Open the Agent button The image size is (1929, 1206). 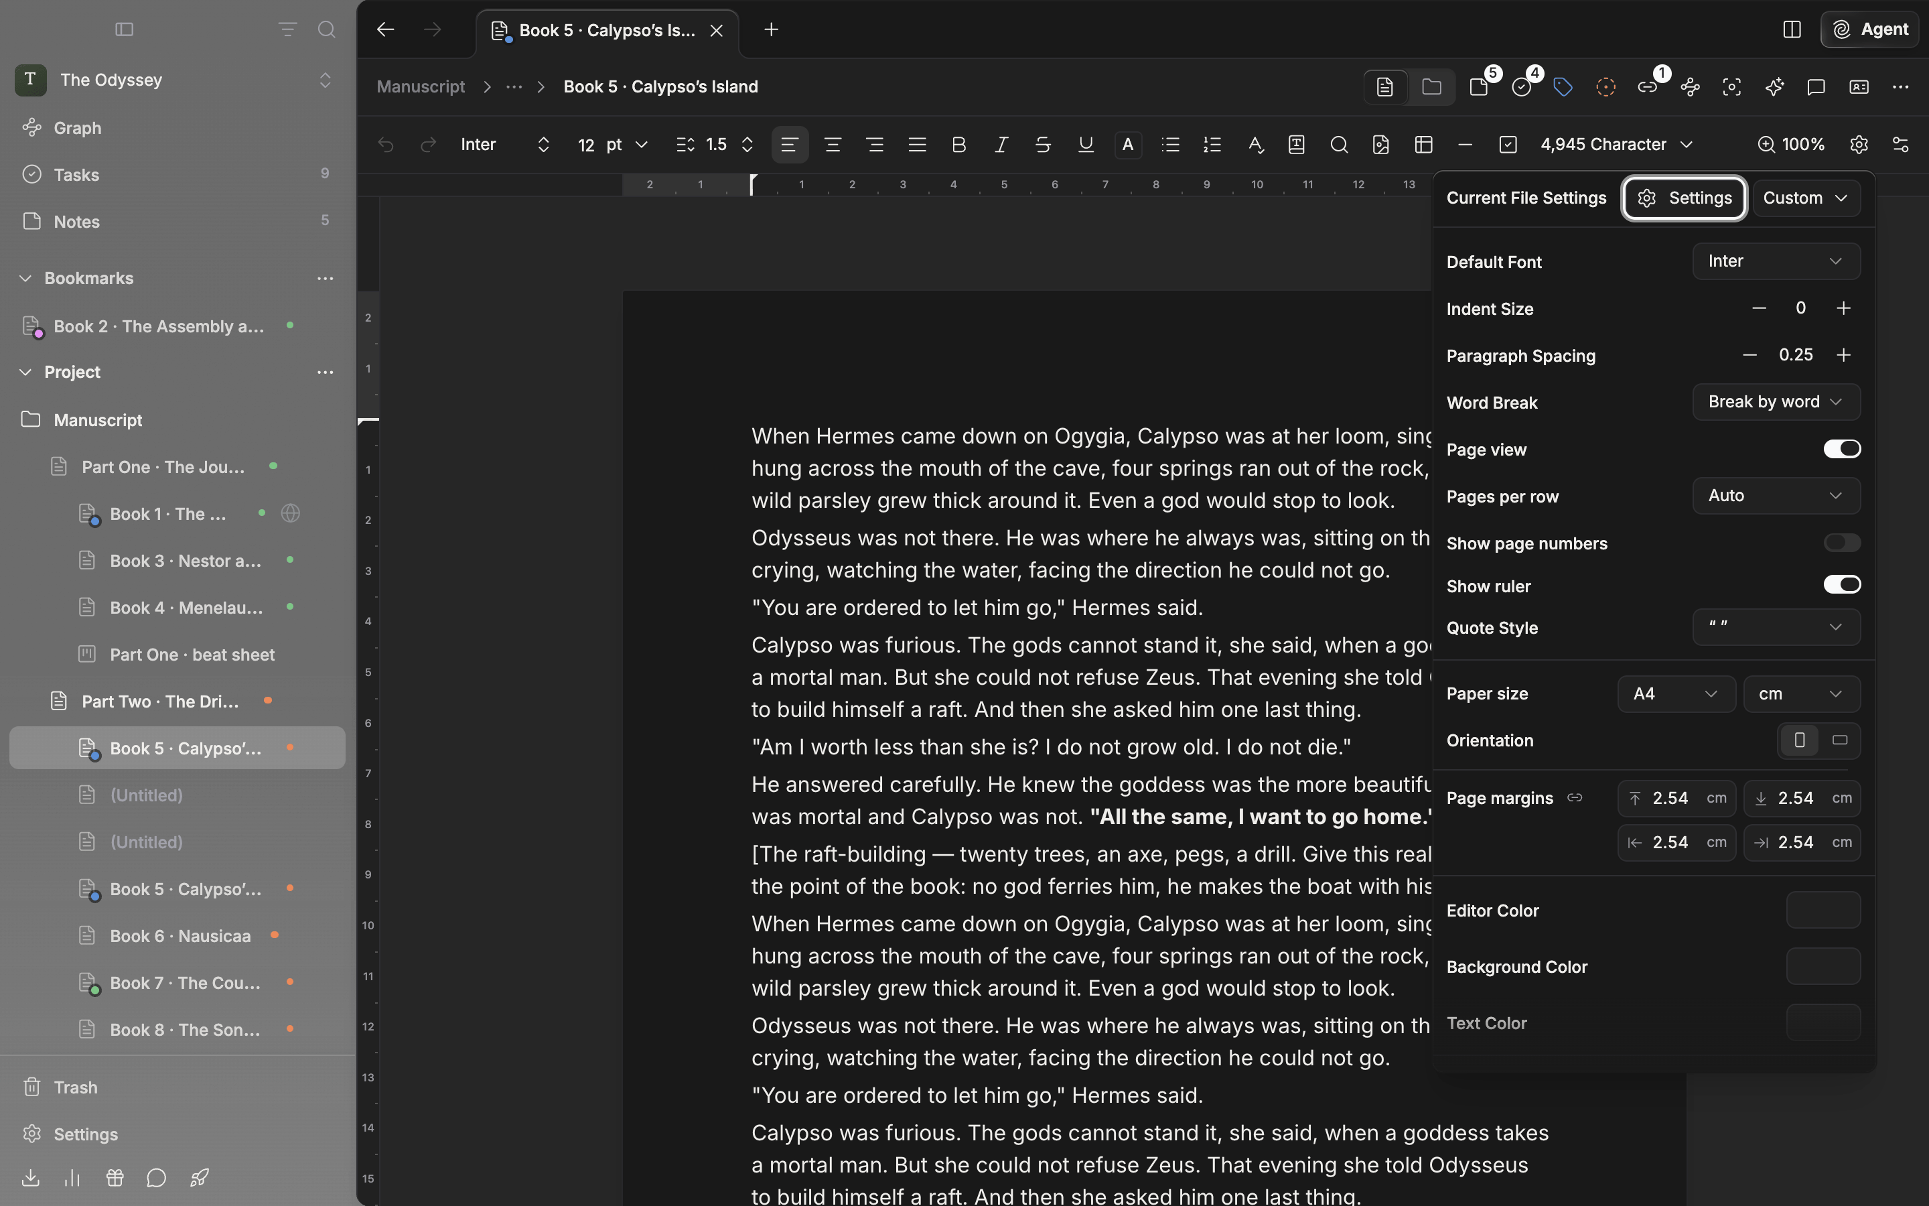tap(1869, 29)
